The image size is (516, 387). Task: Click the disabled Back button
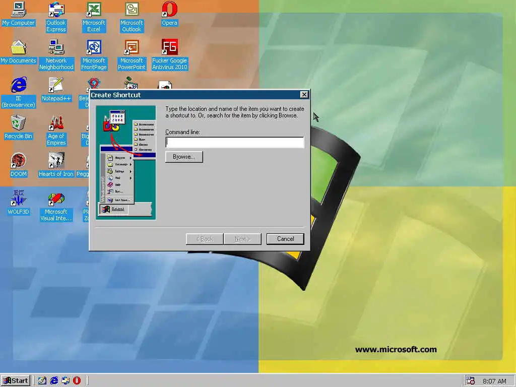coord(205,239)
